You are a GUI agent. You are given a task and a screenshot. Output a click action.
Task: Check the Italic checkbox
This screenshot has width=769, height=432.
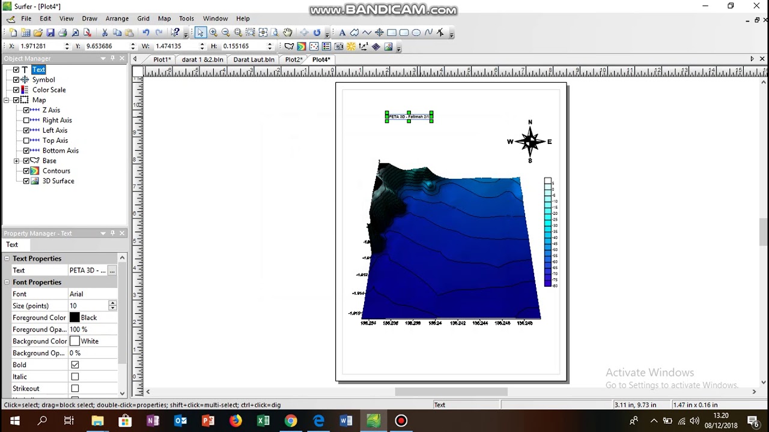tap(75, 377)
